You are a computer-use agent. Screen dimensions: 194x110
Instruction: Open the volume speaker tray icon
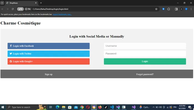click(x=160, y=107)
